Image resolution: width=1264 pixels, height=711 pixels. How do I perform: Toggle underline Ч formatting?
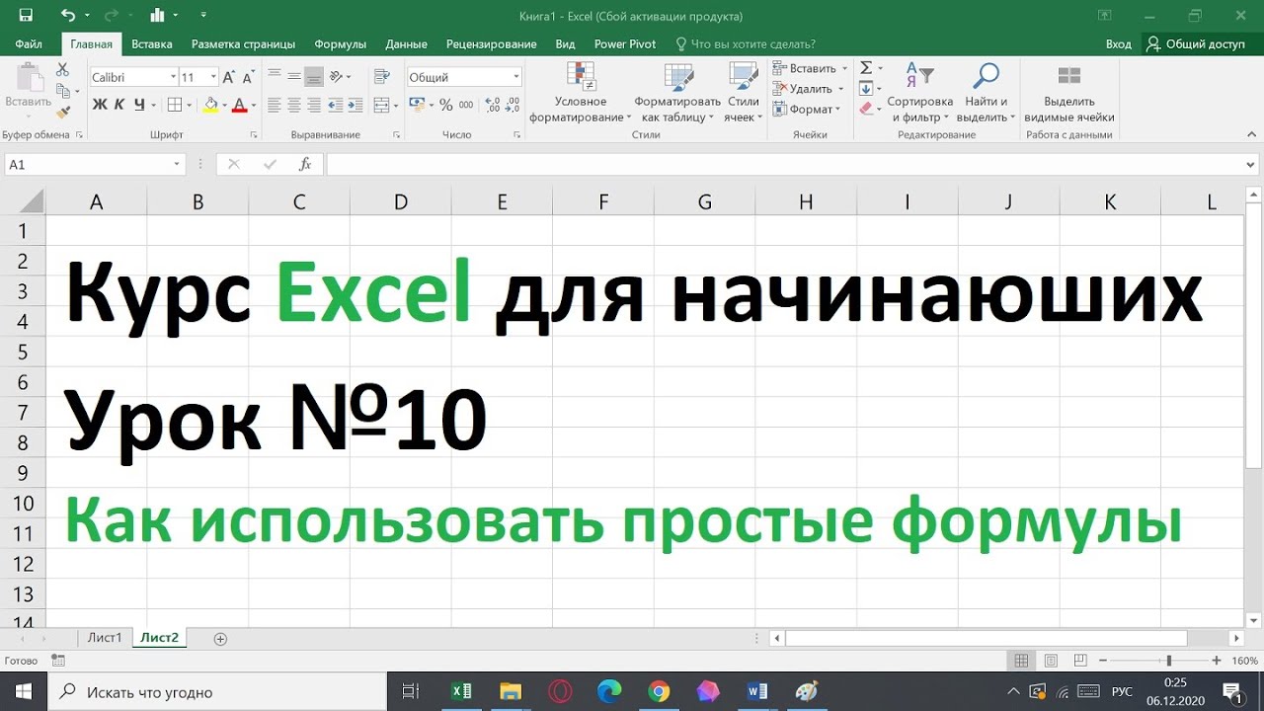coord(139,105)
